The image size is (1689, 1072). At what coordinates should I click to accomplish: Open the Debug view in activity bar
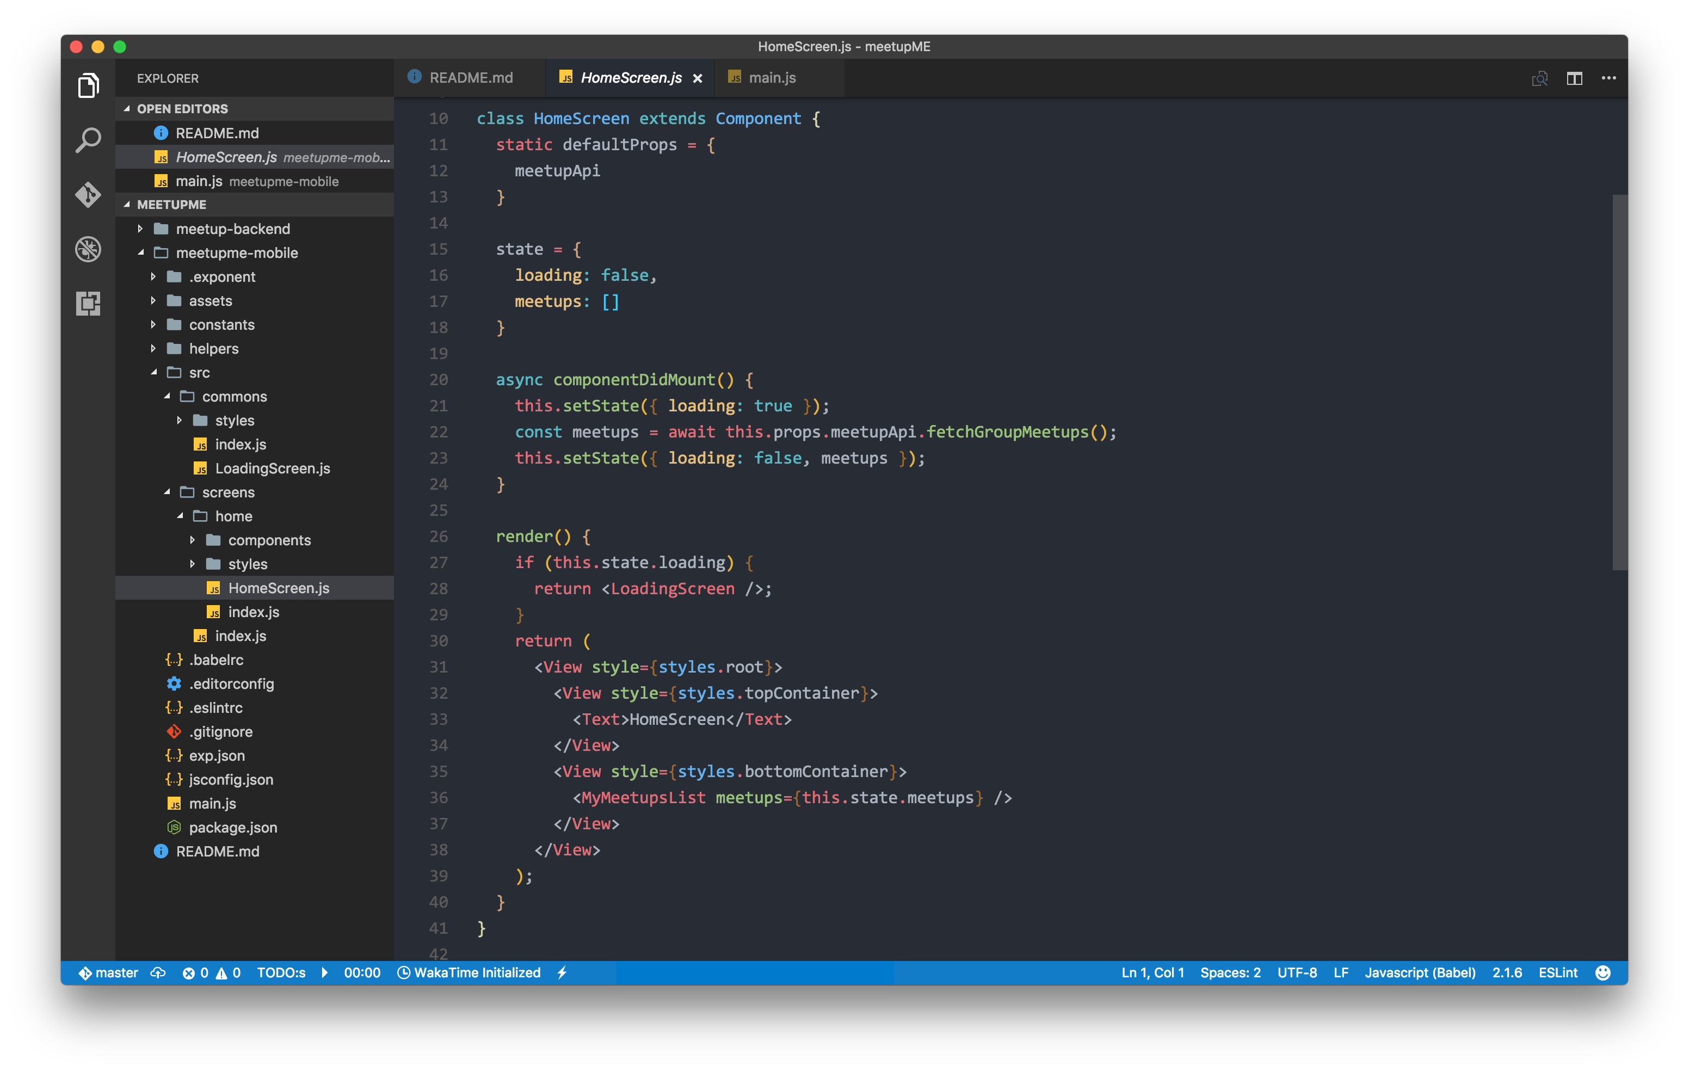[x=88, y=249]
